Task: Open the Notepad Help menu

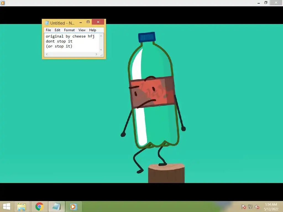Action: click(93, 30)
